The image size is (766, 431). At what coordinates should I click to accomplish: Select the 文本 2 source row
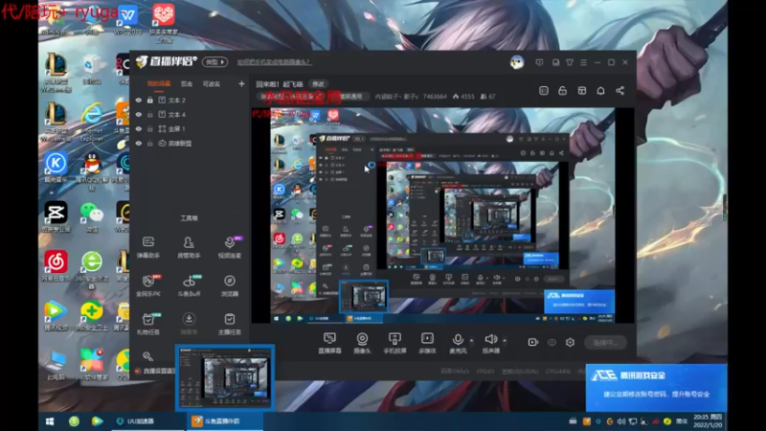click(189, 101)
